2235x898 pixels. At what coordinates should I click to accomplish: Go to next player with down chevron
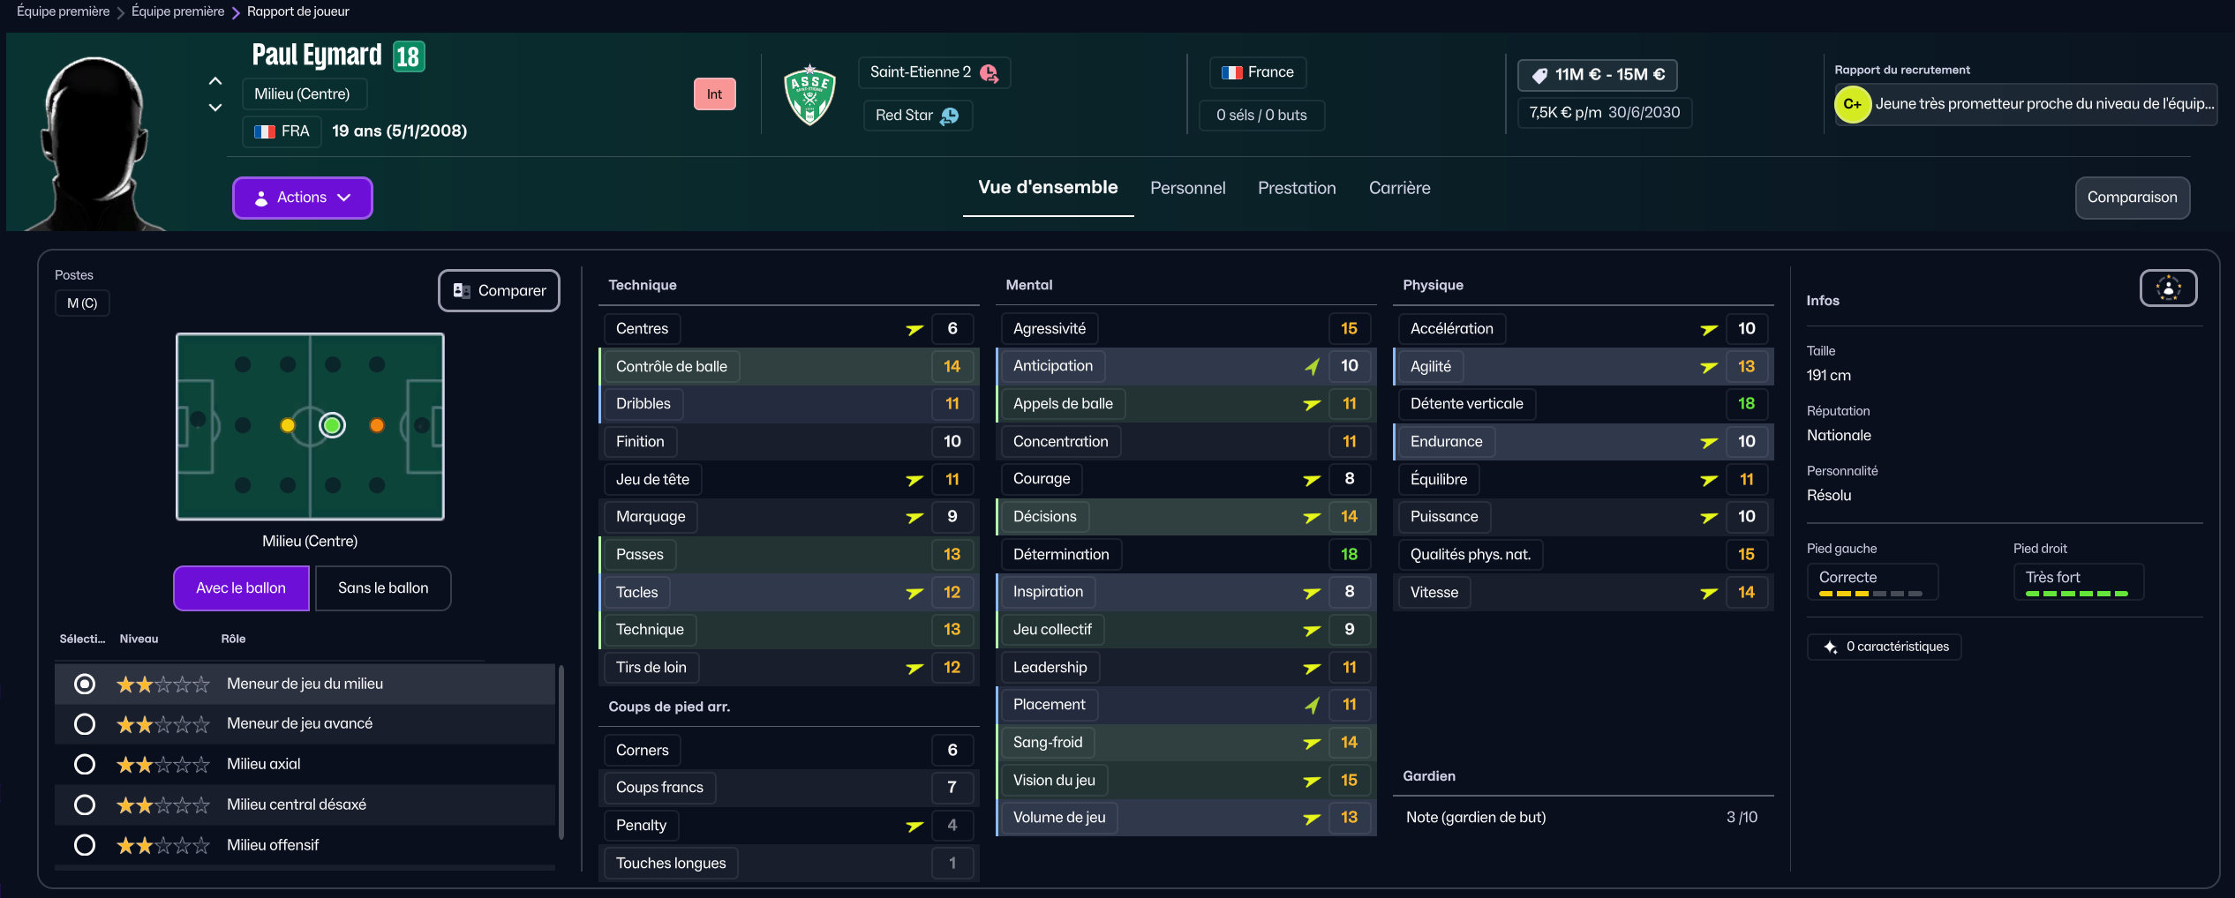pyautogui.click(x=214, y=108)
